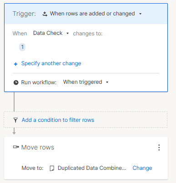Open the Data Check column dropdown
This screenshot has width=176, height=183.
pyautogui.click(x=68, y=34)
